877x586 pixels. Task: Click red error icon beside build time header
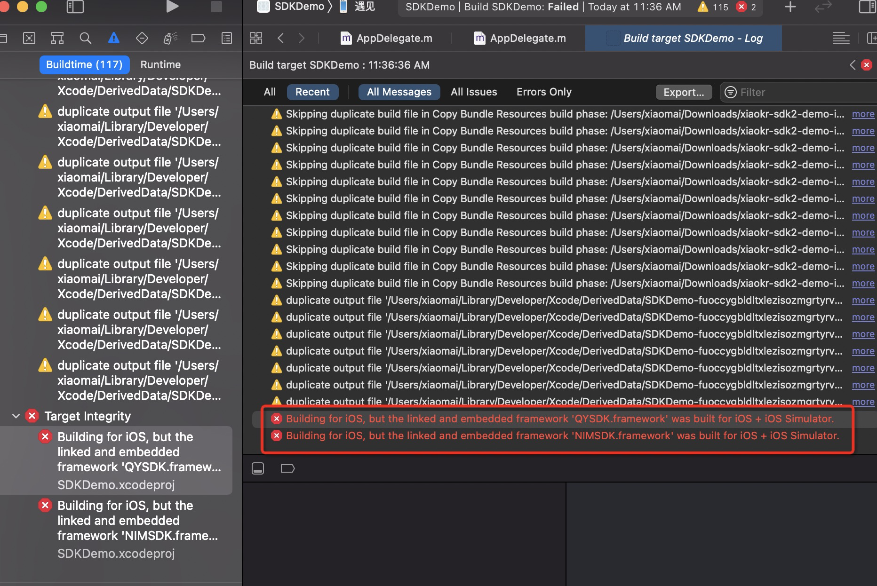tap(867, 65)
